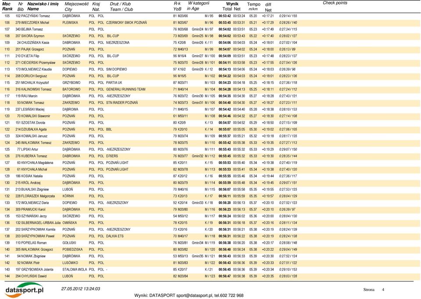Select the name POPIELAS Roman
Image resolution: width=421 pixels, height=299 pixels.
[34, 243]
